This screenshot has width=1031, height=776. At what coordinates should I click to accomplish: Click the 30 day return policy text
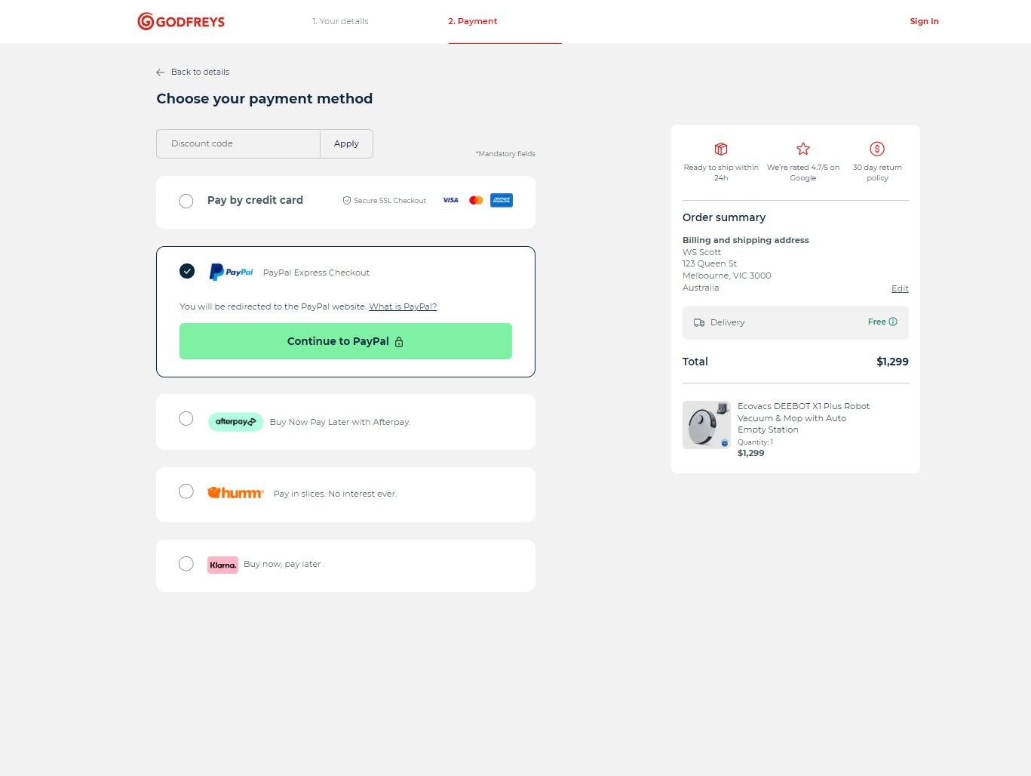(877, 173)
